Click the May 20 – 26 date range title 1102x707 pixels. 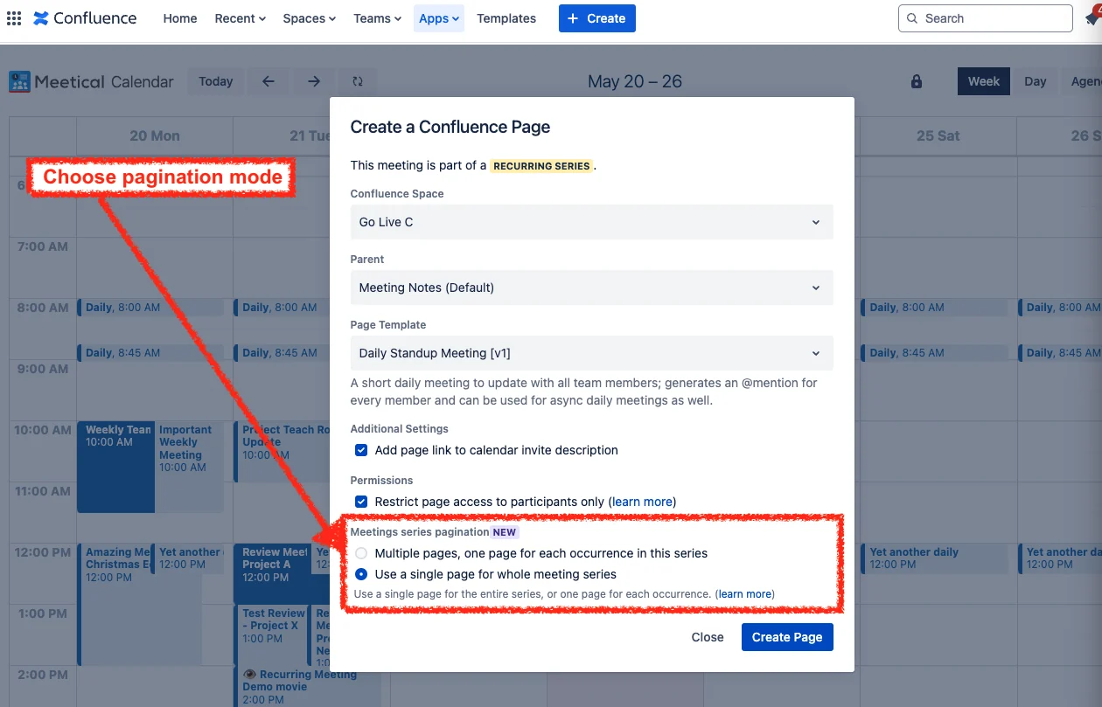click(635, 81)
